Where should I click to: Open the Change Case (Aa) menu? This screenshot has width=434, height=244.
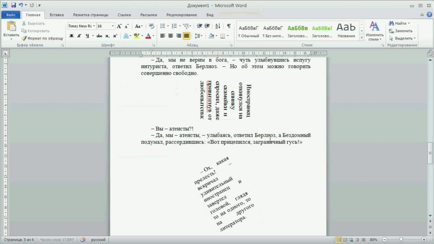(x=139, y=26)
